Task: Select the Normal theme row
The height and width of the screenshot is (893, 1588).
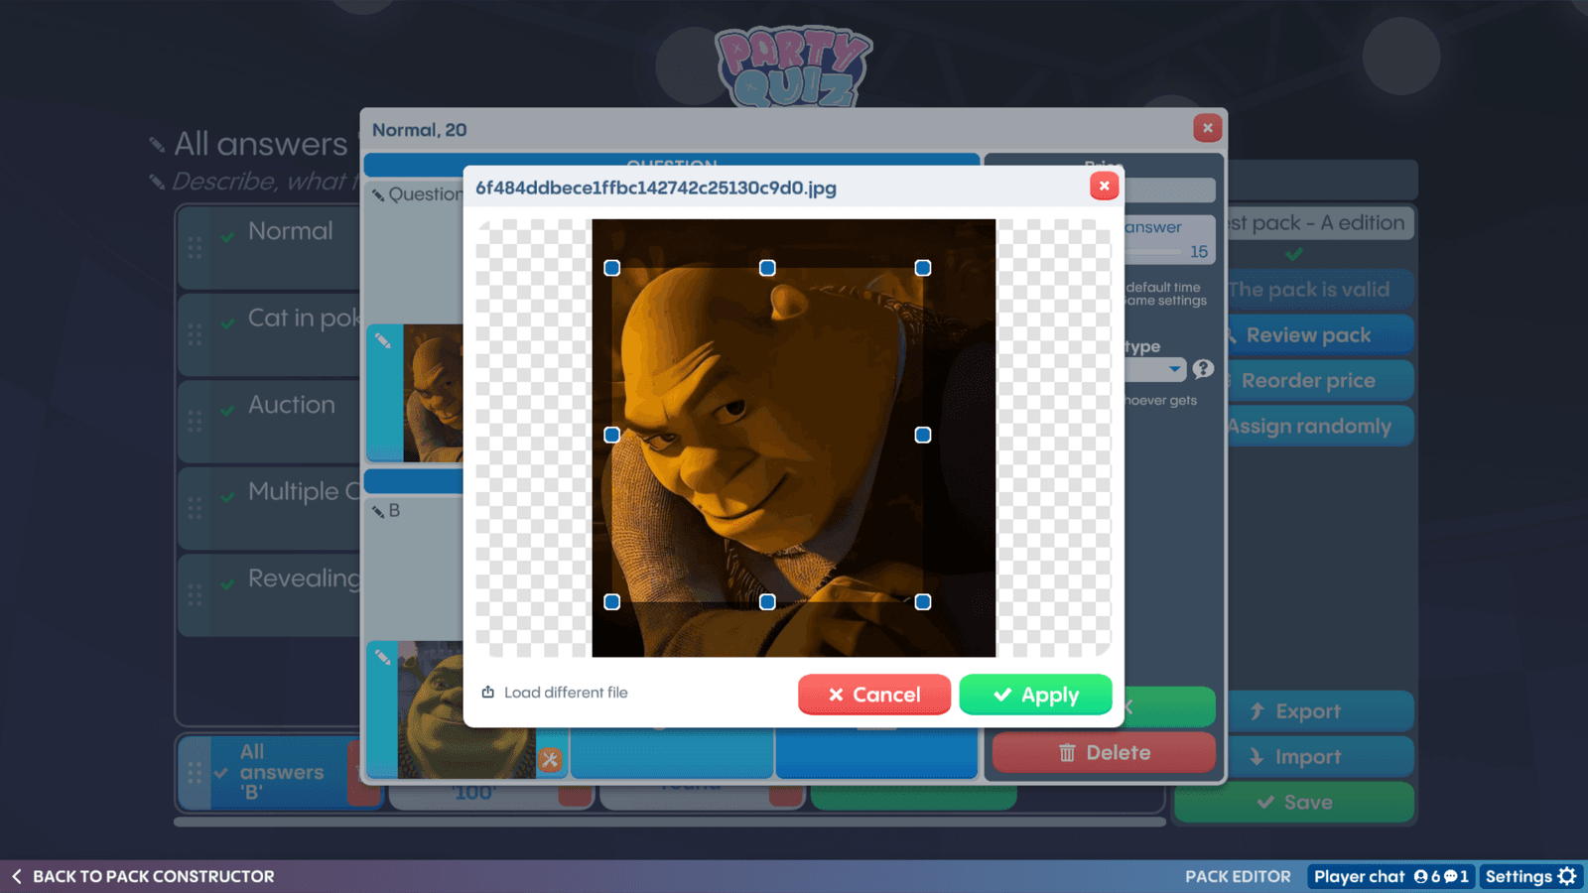Action: 270,247
